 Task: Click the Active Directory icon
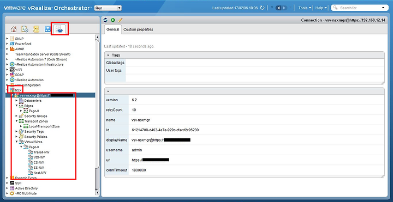tap(12, 188)
